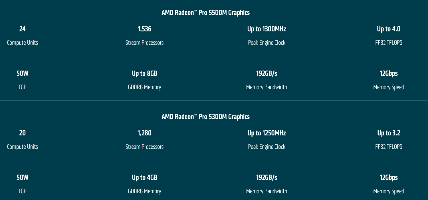Click the 5300M Memory Speed label
428x200 pixels.
tap(389, 191)
